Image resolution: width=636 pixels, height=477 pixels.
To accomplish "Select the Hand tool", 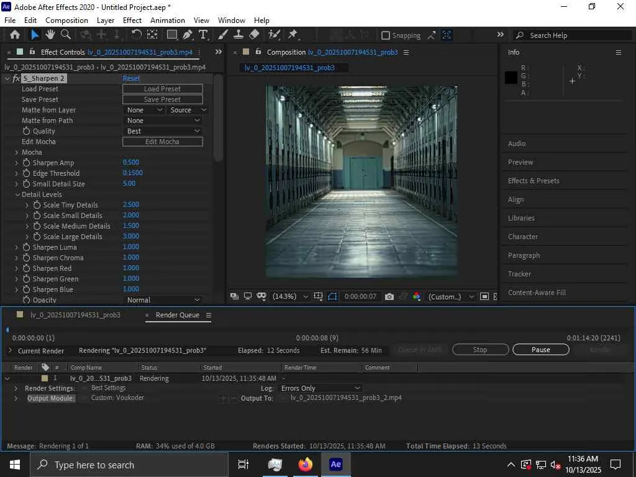I will click(x=50, y=35).
